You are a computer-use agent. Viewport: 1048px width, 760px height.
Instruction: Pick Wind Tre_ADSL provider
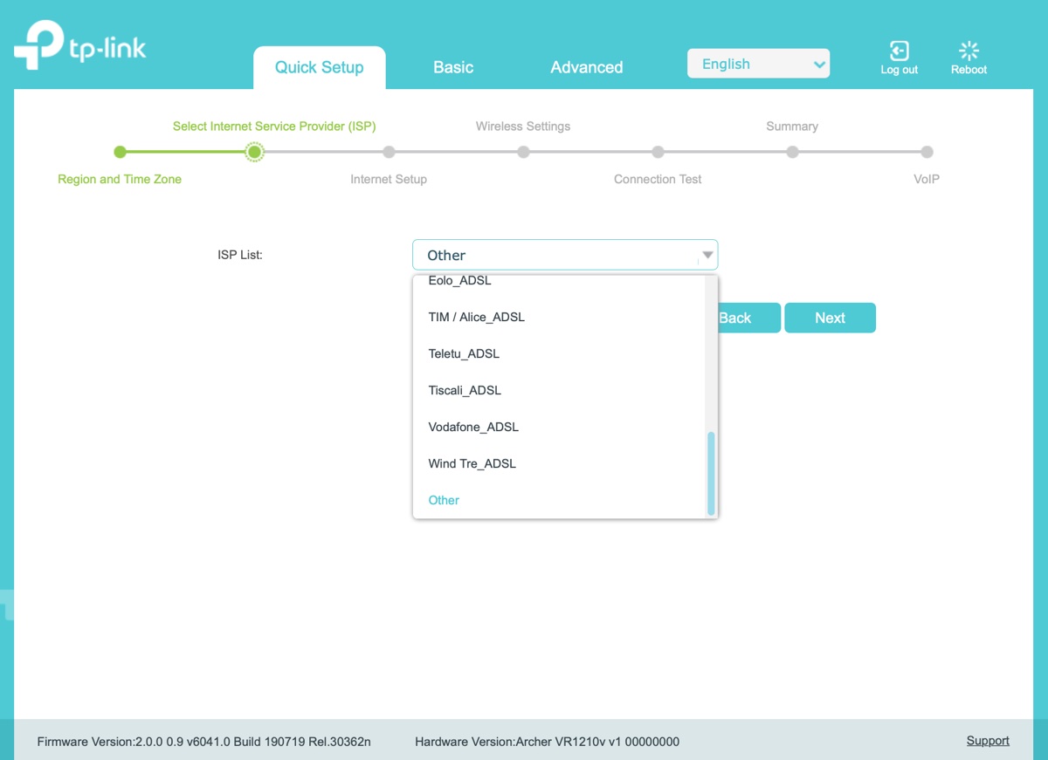(x=559, y=463)
